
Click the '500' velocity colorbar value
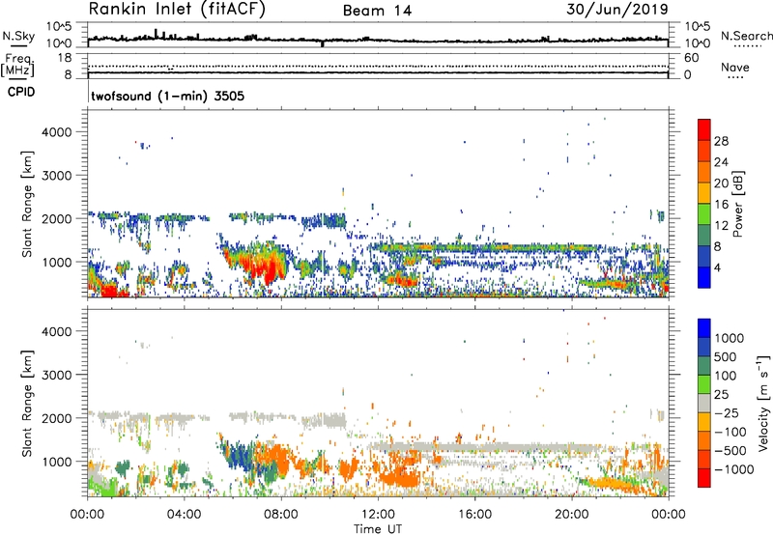pos(726,356)
